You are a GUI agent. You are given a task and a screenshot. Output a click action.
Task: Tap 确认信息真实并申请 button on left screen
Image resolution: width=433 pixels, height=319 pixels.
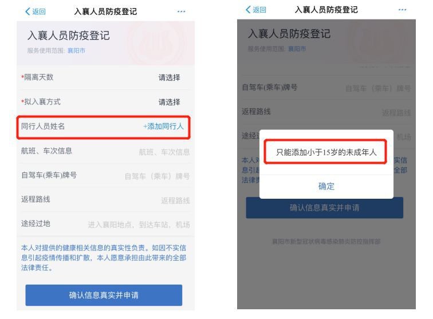104,295
